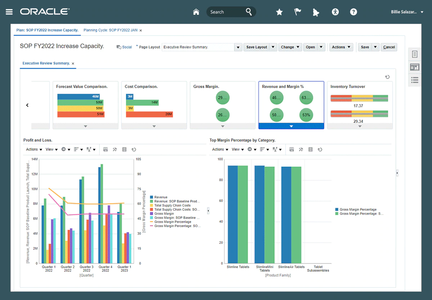The image size is (432, 300).
Task: Open Favorites star icon
Action: (x=279, y=12)
